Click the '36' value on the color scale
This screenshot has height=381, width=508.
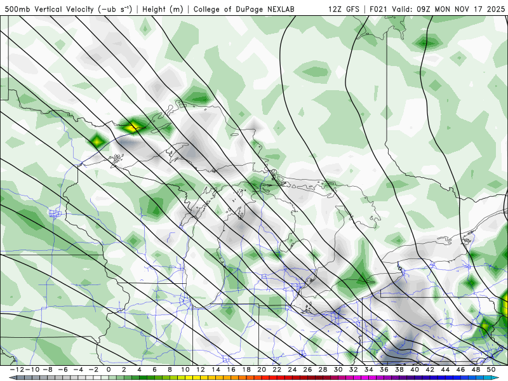(x=384, y=370)
